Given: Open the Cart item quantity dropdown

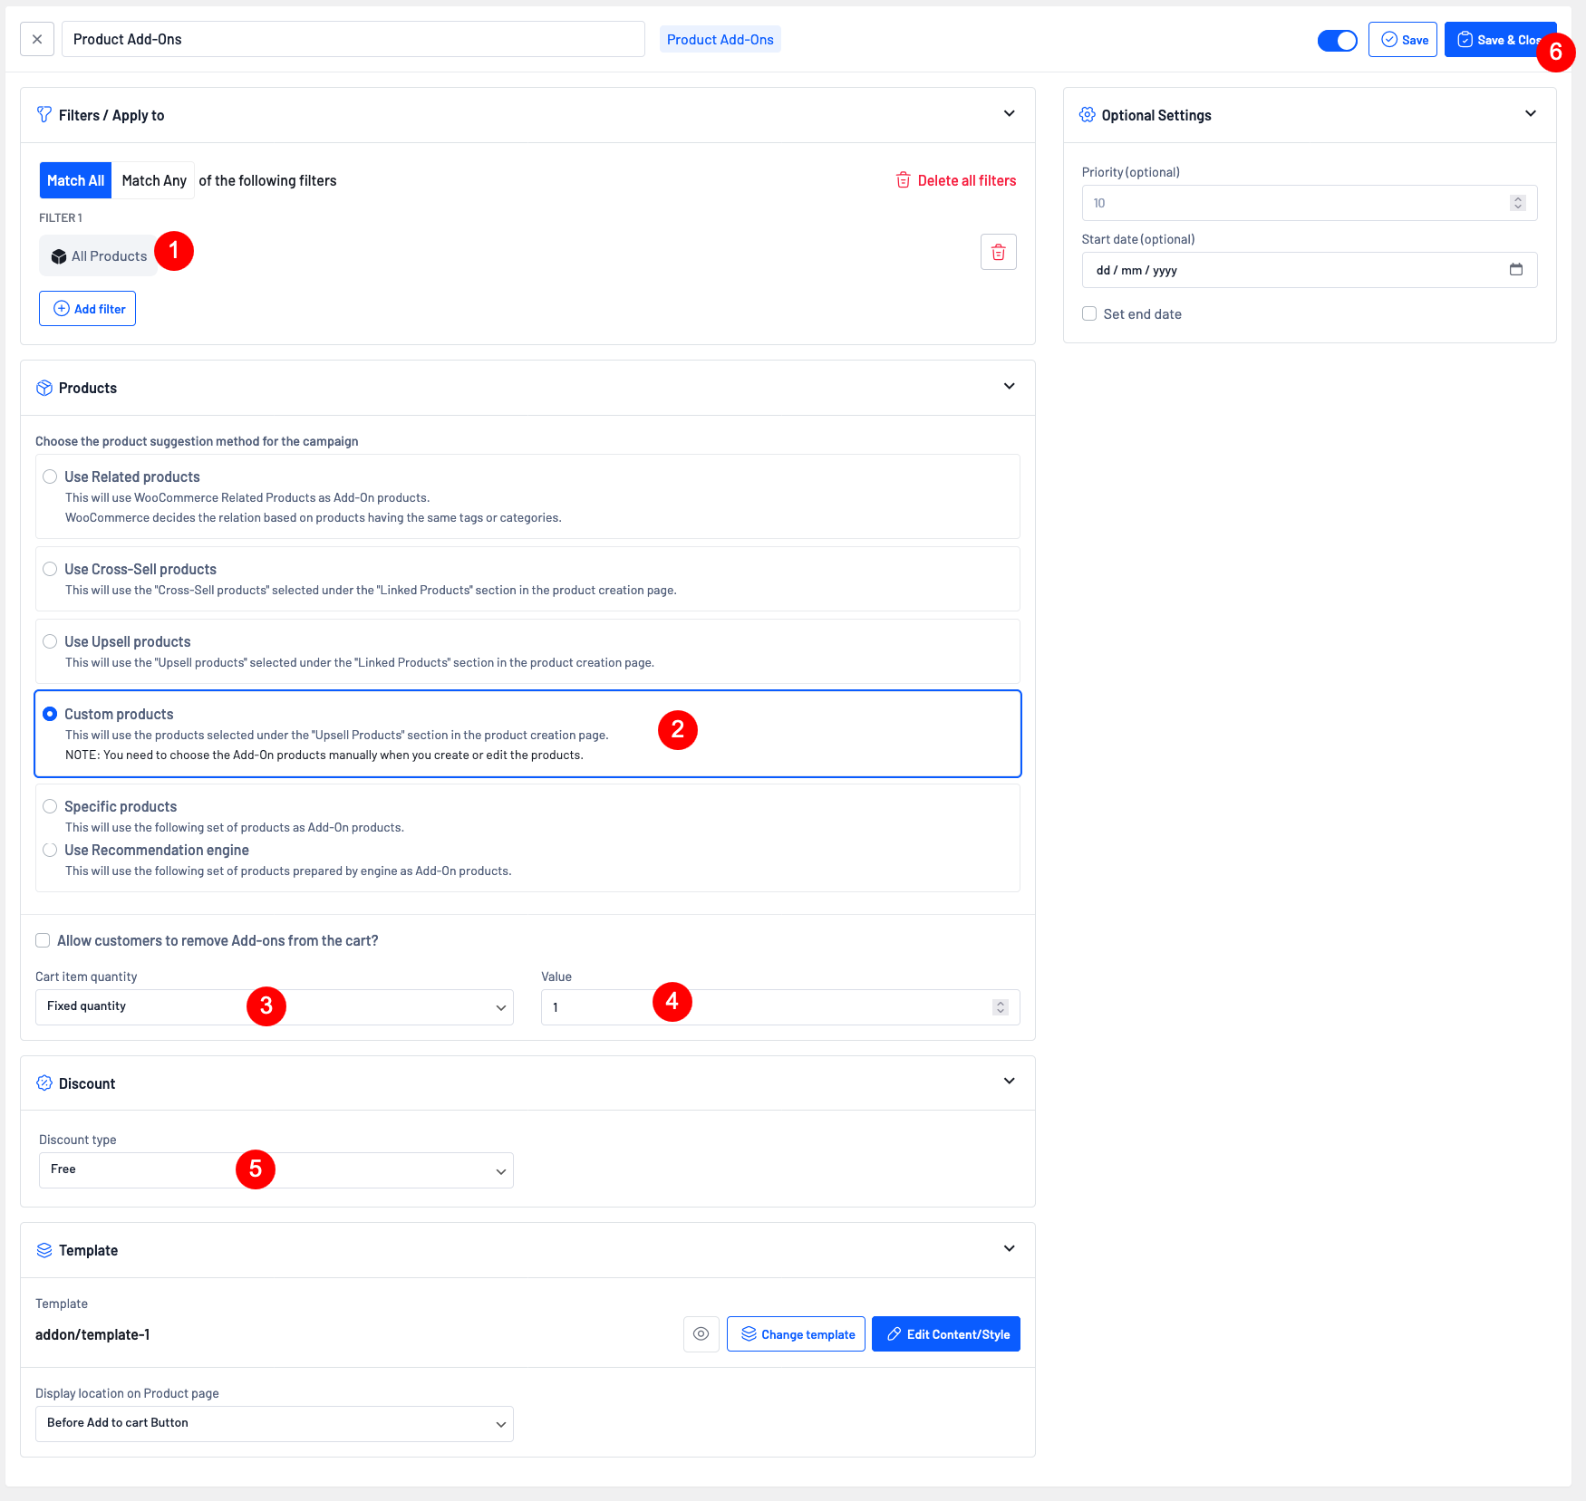Looking at the screenshot, I should click(x=274, y=1007).
